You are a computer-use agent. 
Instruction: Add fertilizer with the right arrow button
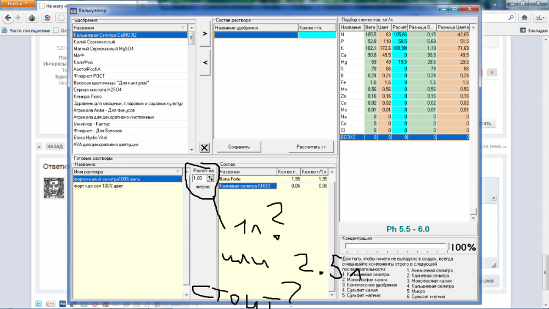click(x=205, y=33)
